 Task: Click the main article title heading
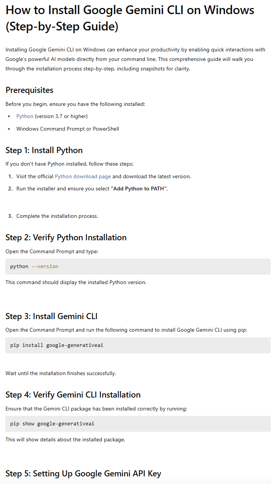[x=130, y=18]
